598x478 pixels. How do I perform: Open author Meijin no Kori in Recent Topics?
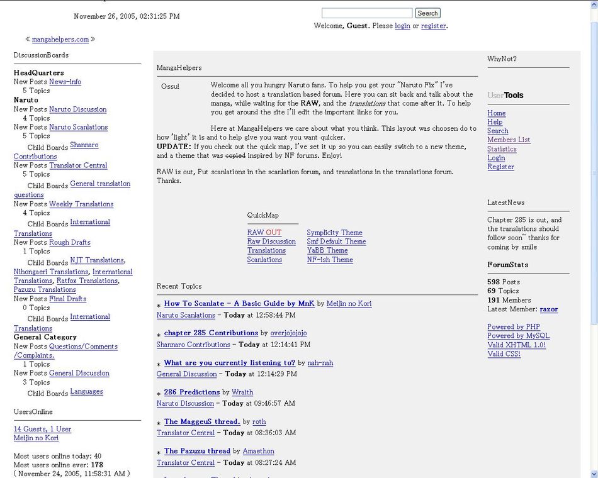(x=349, y=303)
